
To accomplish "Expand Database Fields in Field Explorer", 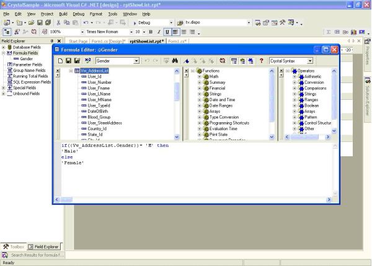I will pos(3,47).
